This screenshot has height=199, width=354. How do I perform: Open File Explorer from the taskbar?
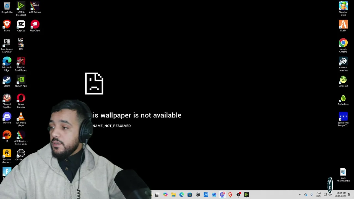click(x=173, y=195)
